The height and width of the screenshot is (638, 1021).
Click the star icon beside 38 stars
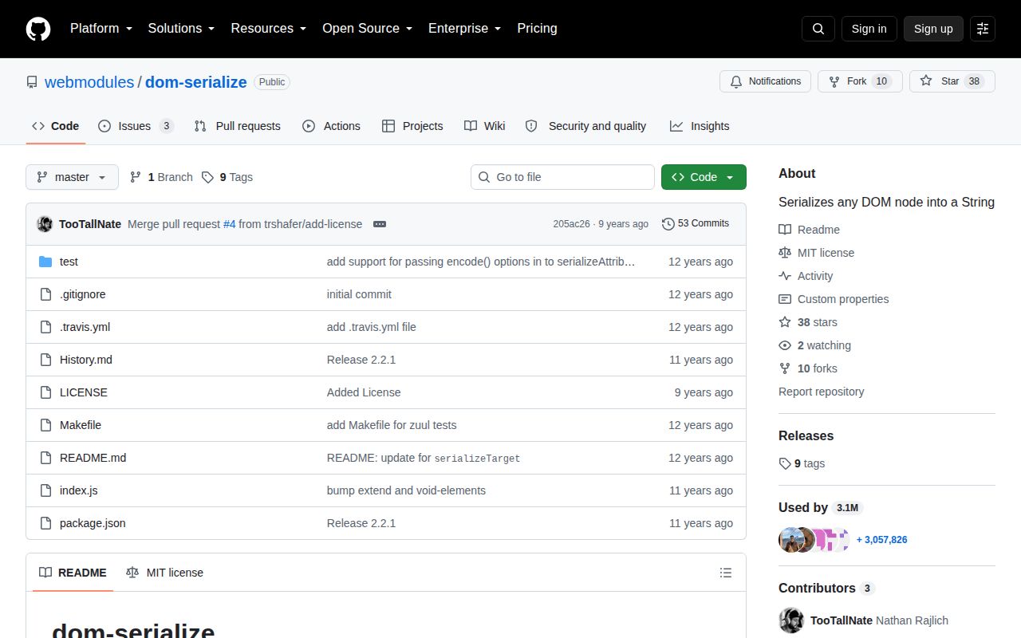coord(785,322)
